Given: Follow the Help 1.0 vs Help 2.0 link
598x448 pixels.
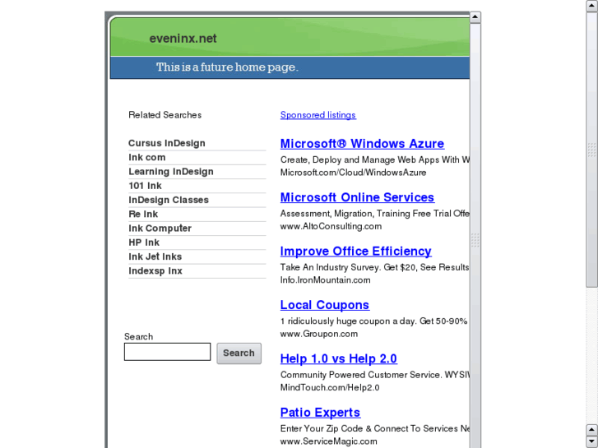Looking at the screenshot, I should (338, 358).
